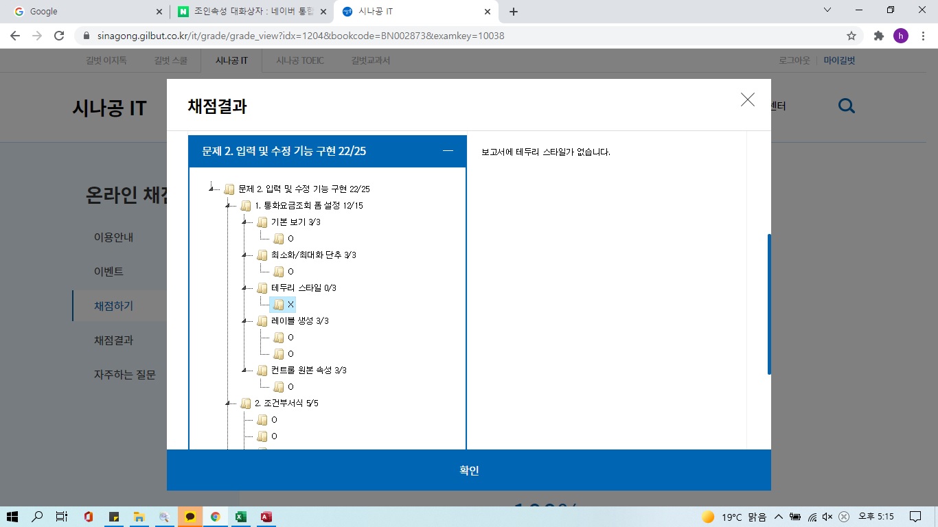Click the 2. 조건부서식 5/5 folder icon
The height and width of the screenshot is (527, 938).
coord(246,403)
